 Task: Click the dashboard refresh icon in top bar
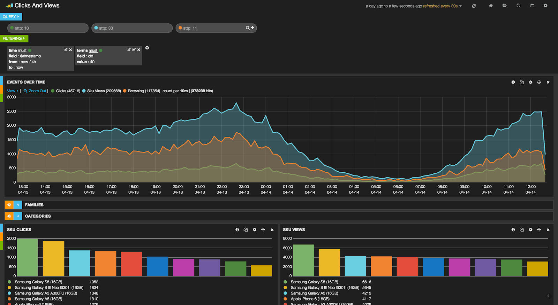pos(474,6)
